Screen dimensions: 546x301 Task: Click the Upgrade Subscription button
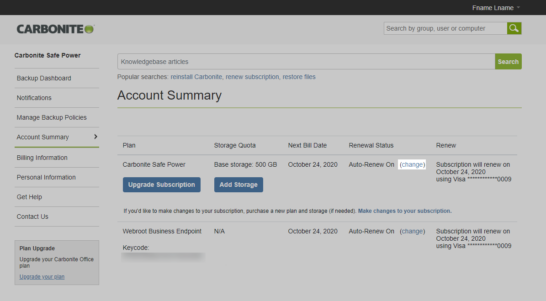161,185
